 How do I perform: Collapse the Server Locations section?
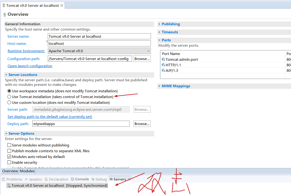[x=6, y=75]
